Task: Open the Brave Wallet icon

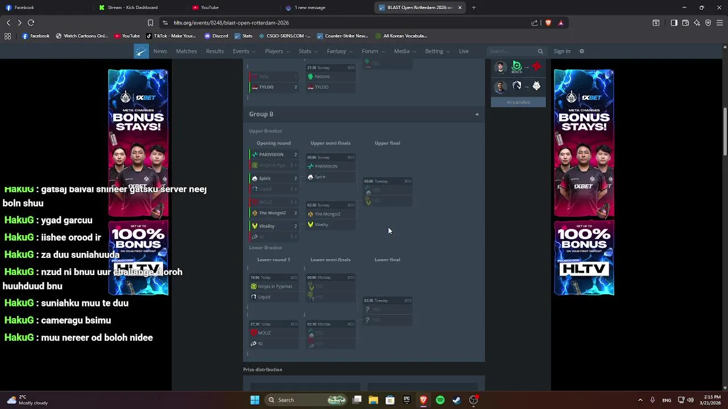Action: 685,23
